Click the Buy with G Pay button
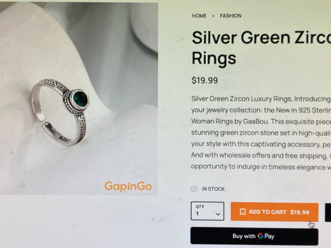 [254, 236]
